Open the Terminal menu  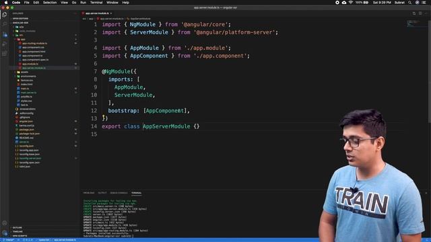96,3
